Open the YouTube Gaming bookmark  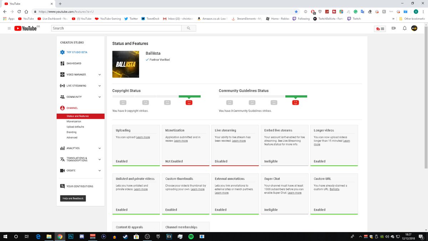coord(108,19)
